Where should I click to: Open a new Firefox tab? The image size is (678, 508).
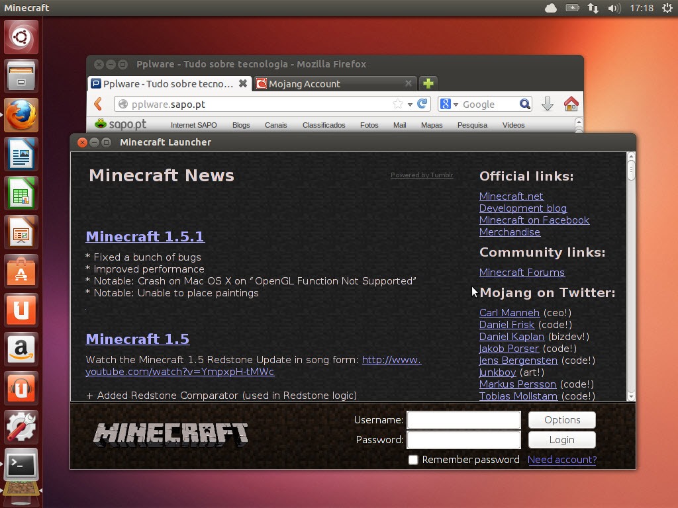point(428,83)
